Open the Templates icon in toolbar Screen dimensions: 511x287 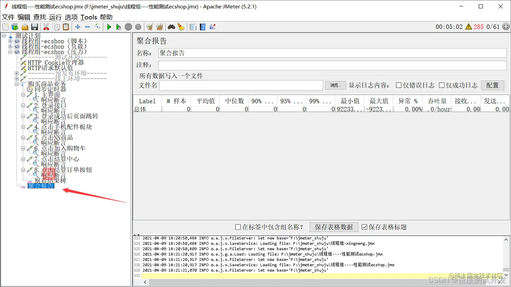pos(15,27)
